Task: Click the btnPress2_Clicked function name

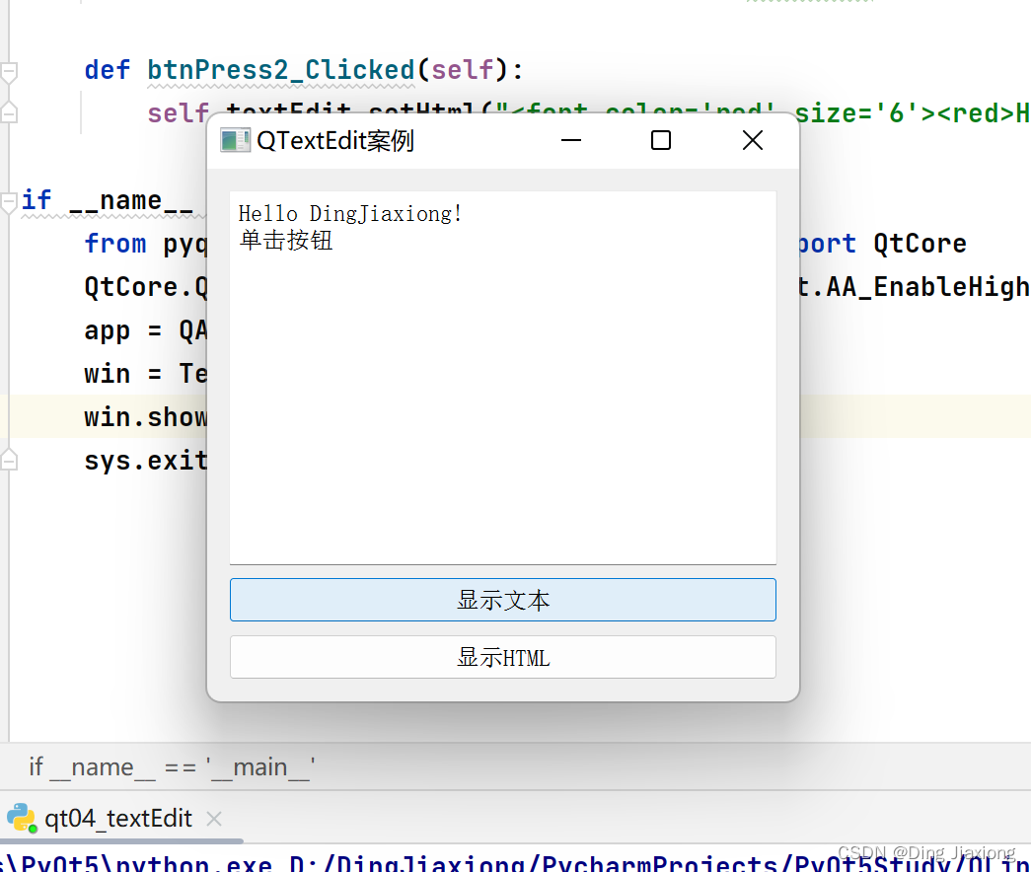Action: 281,70
